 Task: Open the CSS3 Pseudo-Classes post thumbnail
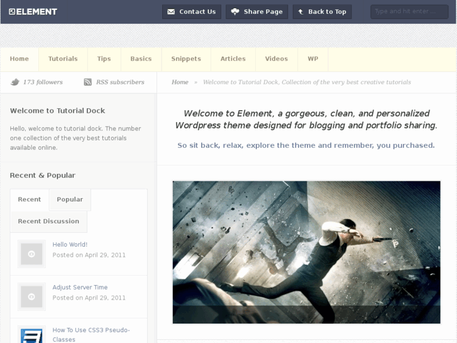click(31, 335)
